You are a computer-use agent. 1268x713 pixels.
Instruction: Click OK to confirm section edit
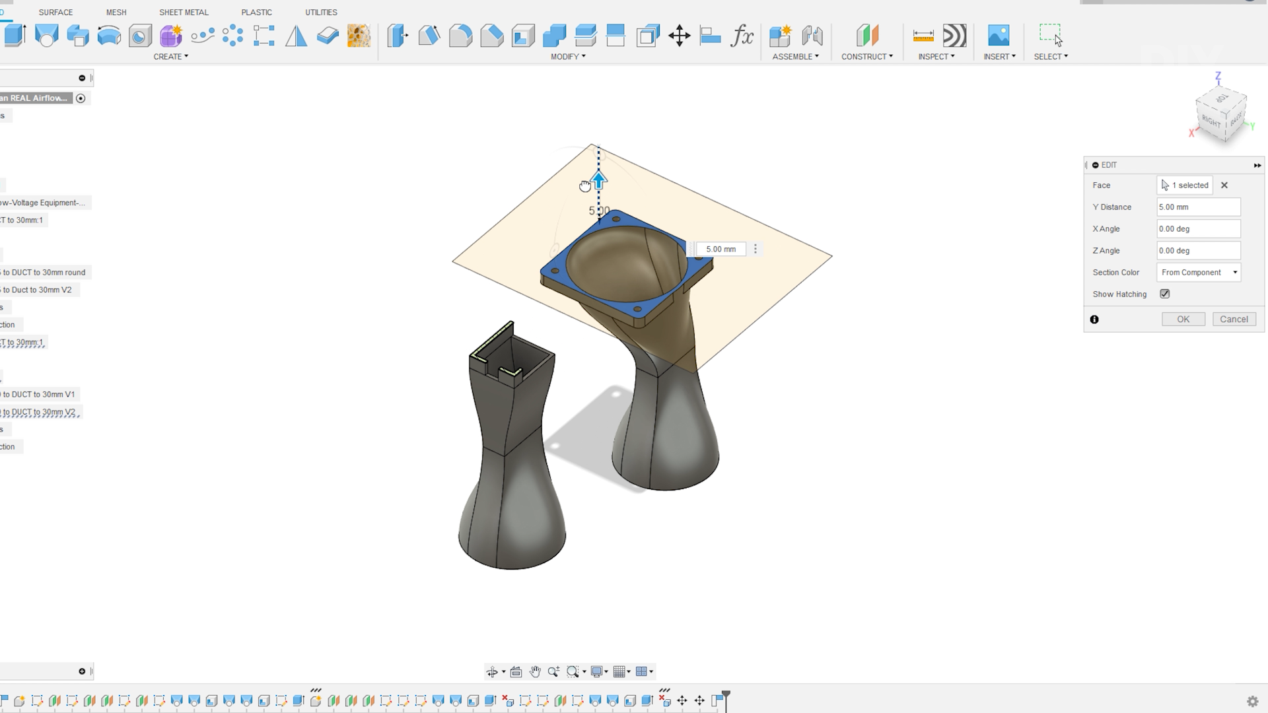pos(1183,319)
